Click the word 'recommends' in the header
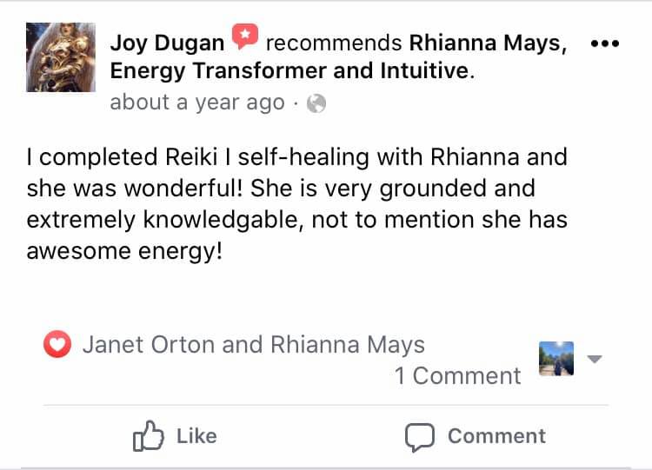 click(x=333, y=43)
